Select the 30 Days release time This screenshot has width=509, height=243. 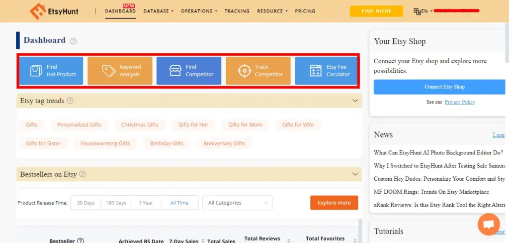click(85, 203)
